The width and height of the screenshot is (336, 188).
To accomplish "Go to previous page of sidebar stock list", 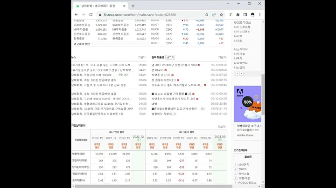I will (237, 74).
